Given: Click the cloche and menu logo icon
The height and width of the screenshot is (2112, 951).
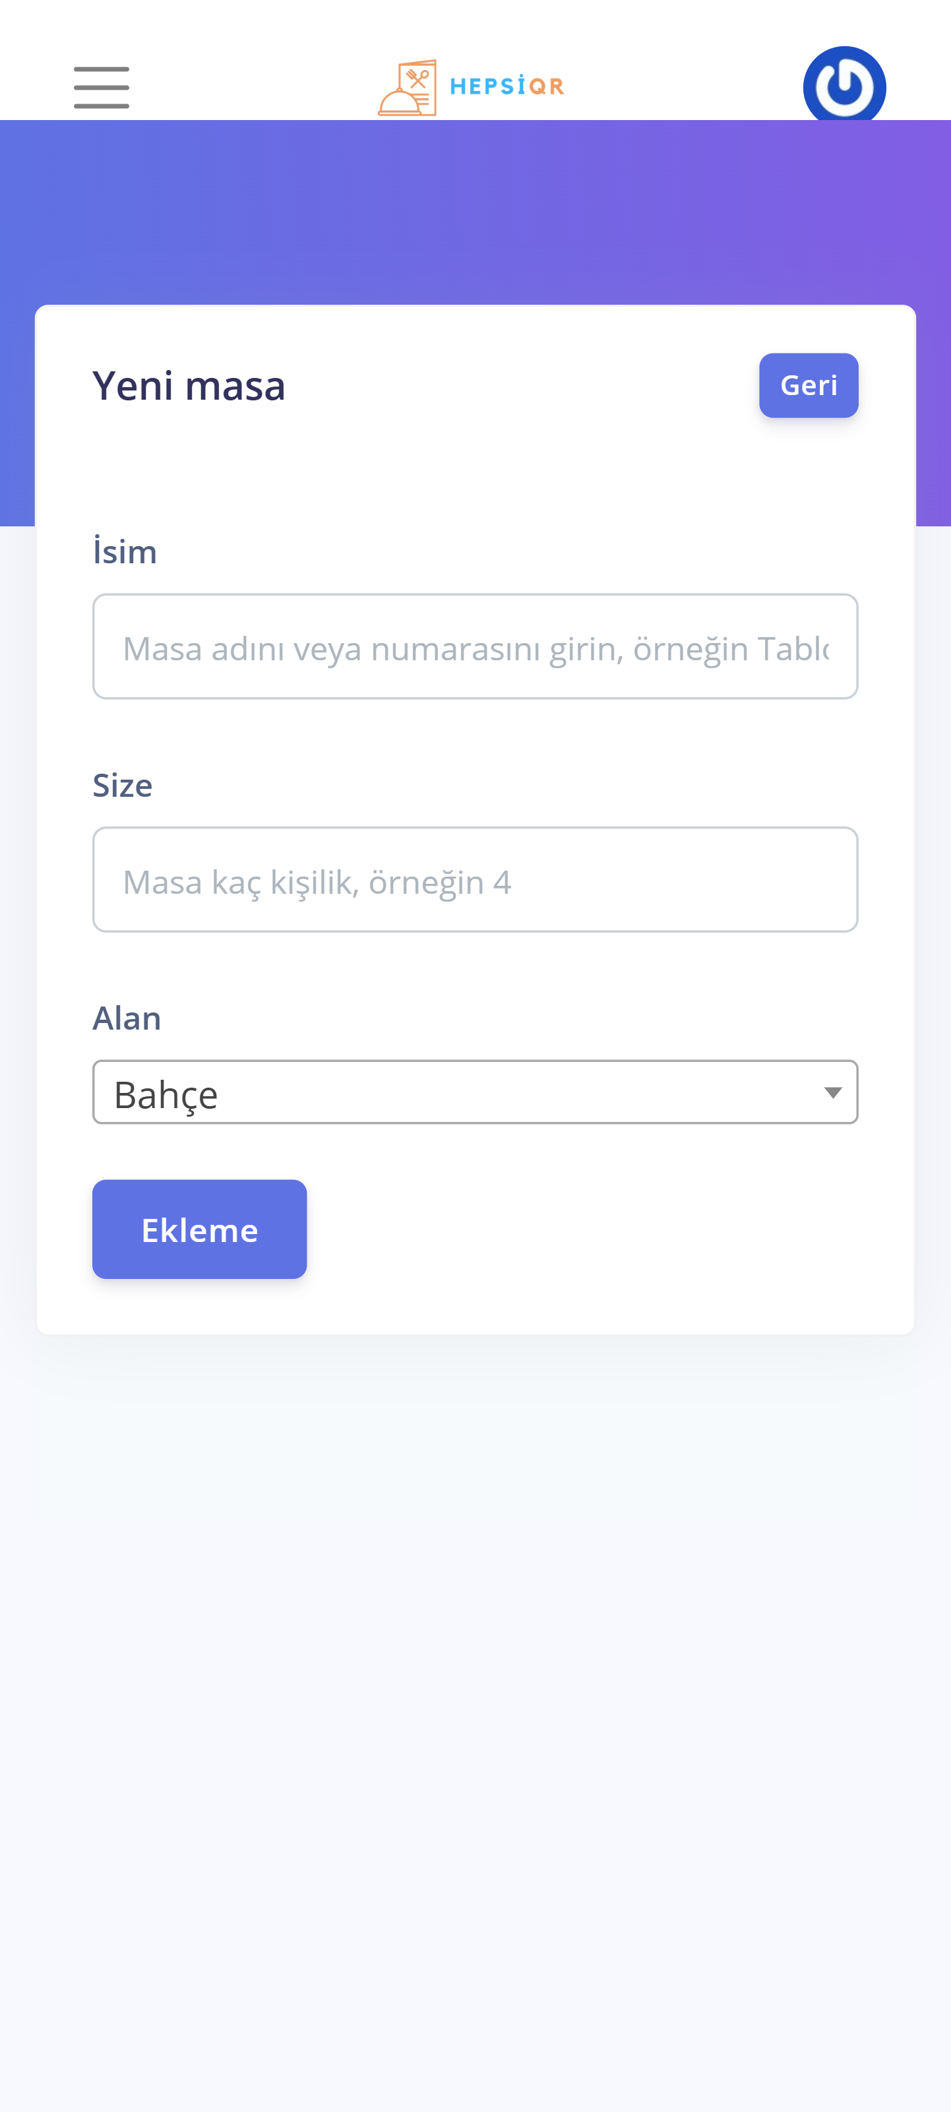Looking at the screenshot, I should [x=408, y=88].
